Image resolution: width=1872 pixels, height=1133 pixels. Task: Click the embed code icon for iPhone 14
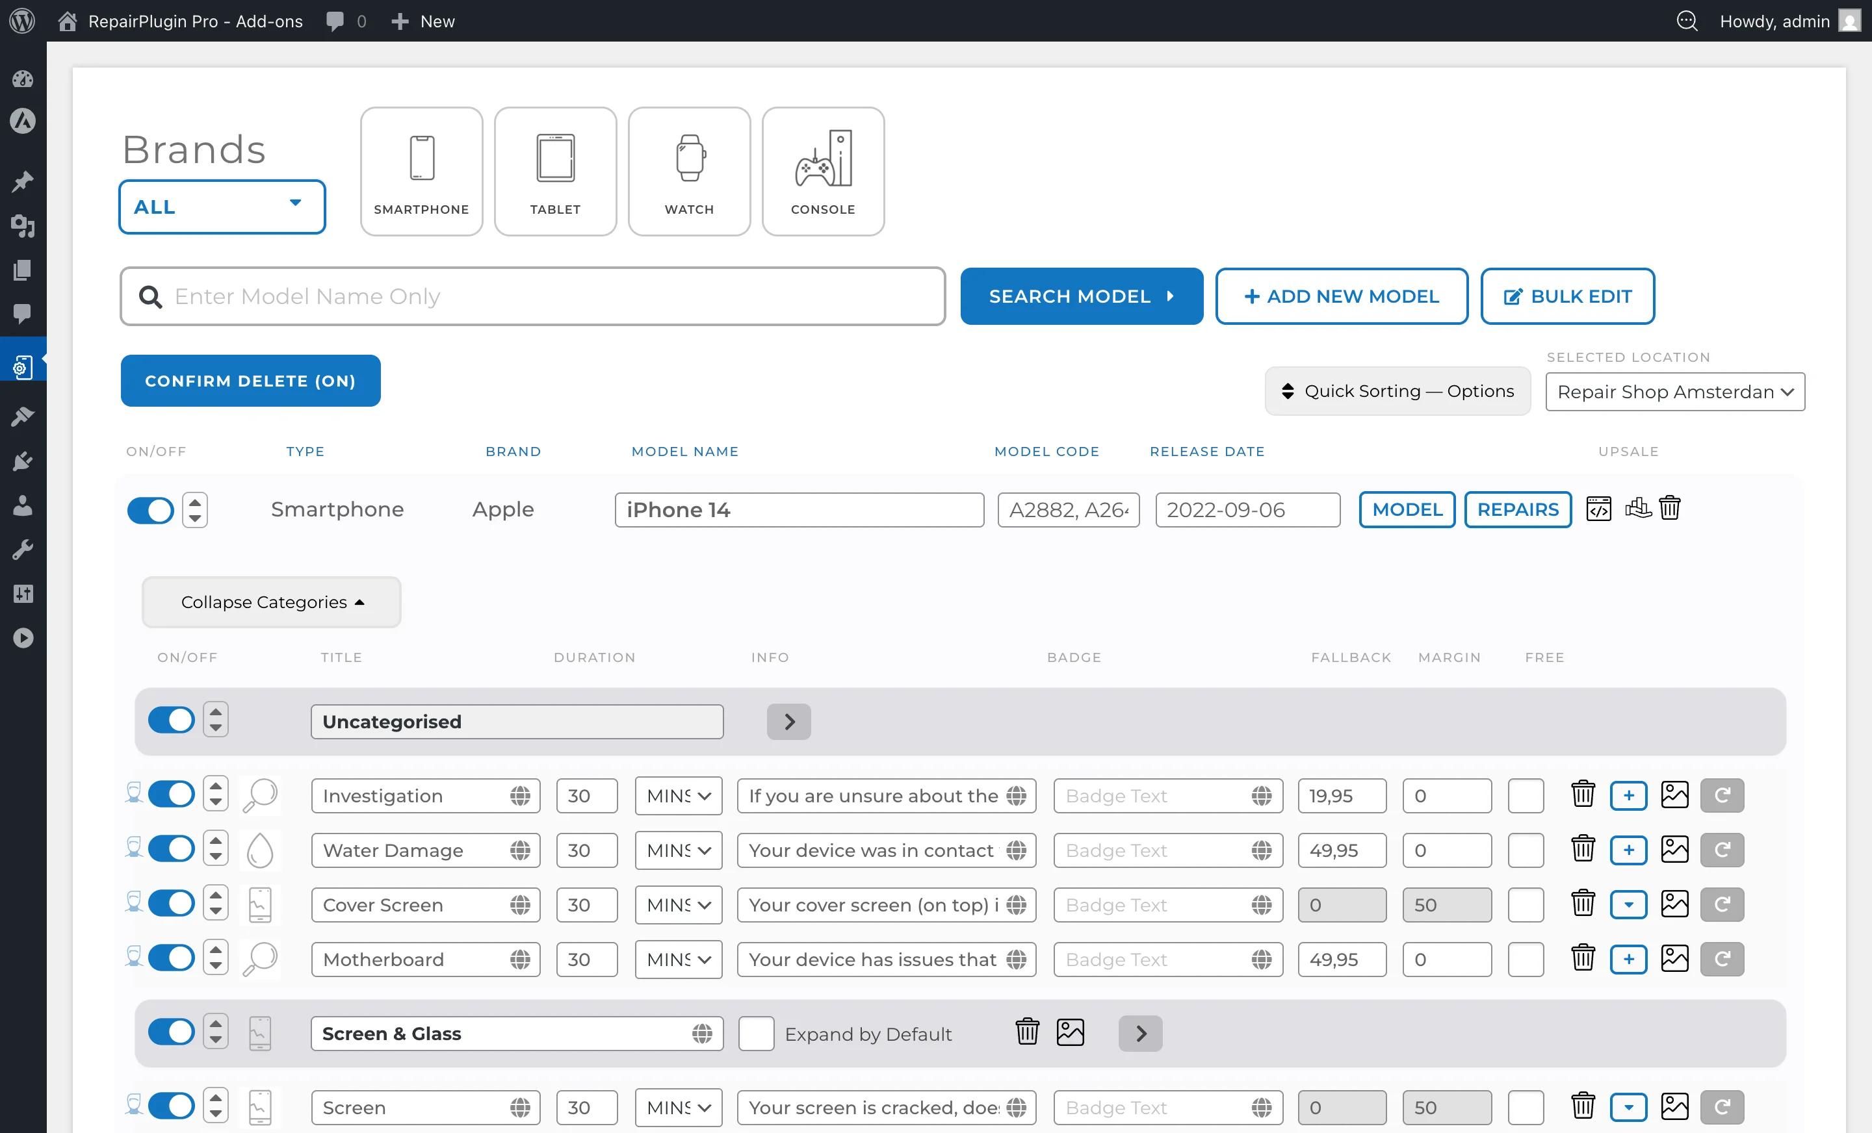click(1598, 509)
